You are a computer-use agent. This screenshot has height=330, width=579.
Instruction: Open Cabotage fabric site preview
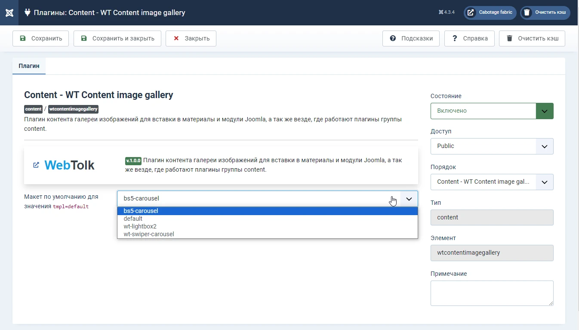490,12
